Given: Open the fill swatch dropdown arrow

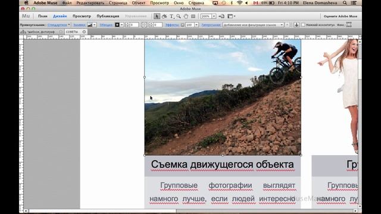Looking at the screenshot, I should tap(95, 25).
